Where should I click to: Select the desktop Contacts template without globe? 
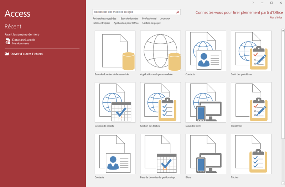click(x=115, y=154)
